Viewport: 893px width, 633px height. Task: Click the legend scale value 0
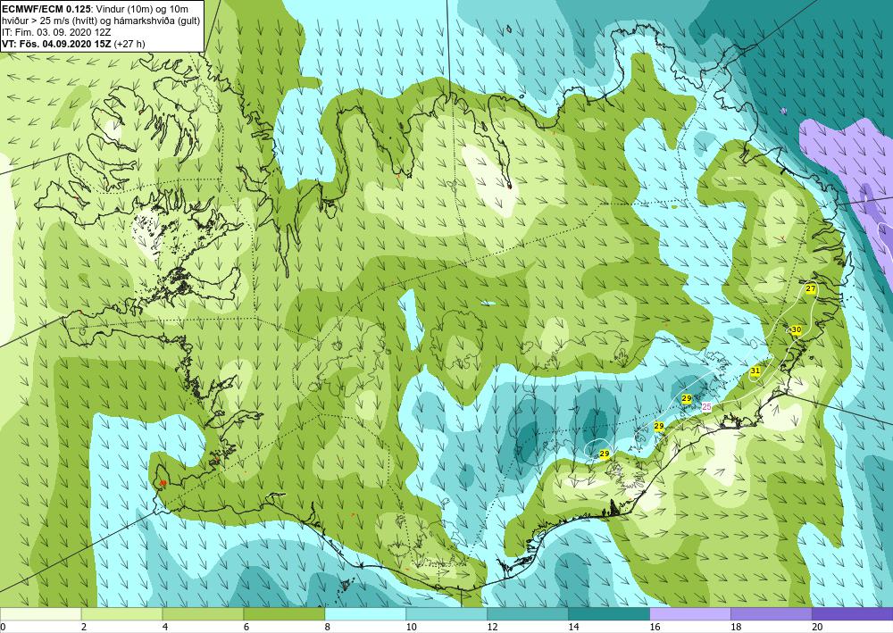3,627
